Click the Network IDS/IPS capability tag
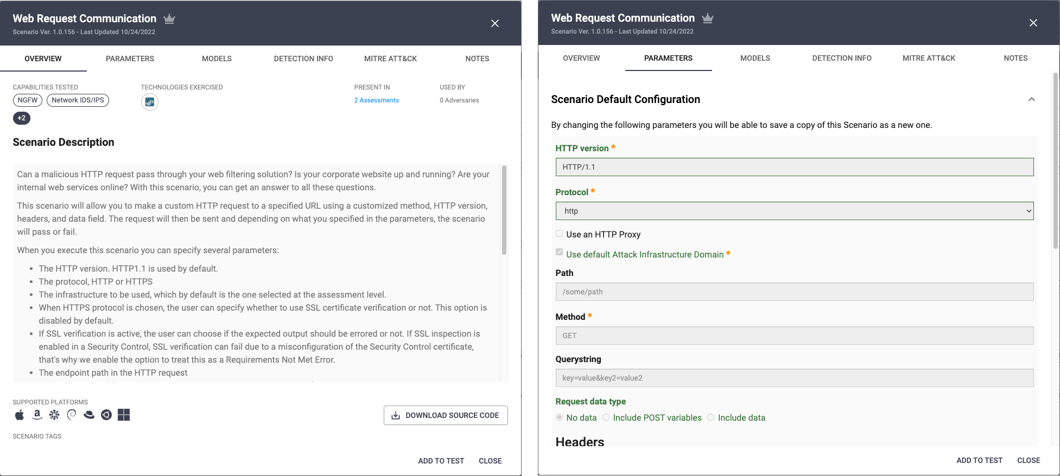 (x=78, y=100)
